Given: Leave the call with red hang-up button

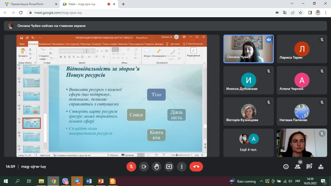Looking at the screenshot, I should coord(196,167).
